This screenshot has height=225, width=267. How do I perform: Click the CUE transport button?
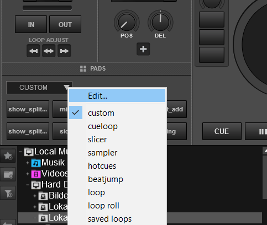pyautogui.click(x=222, y=131)
